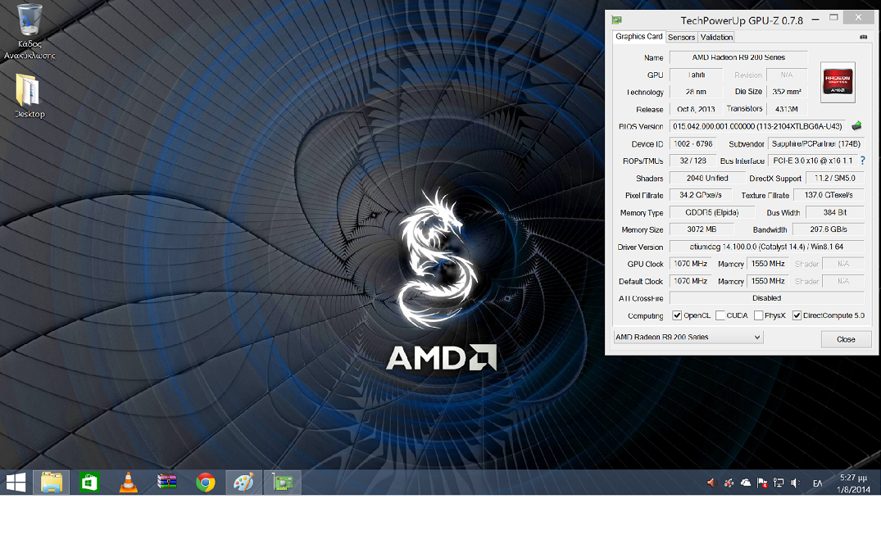Launch Windows Store from taskbar
Screen dimensions: 881x553
coord(89,483)
